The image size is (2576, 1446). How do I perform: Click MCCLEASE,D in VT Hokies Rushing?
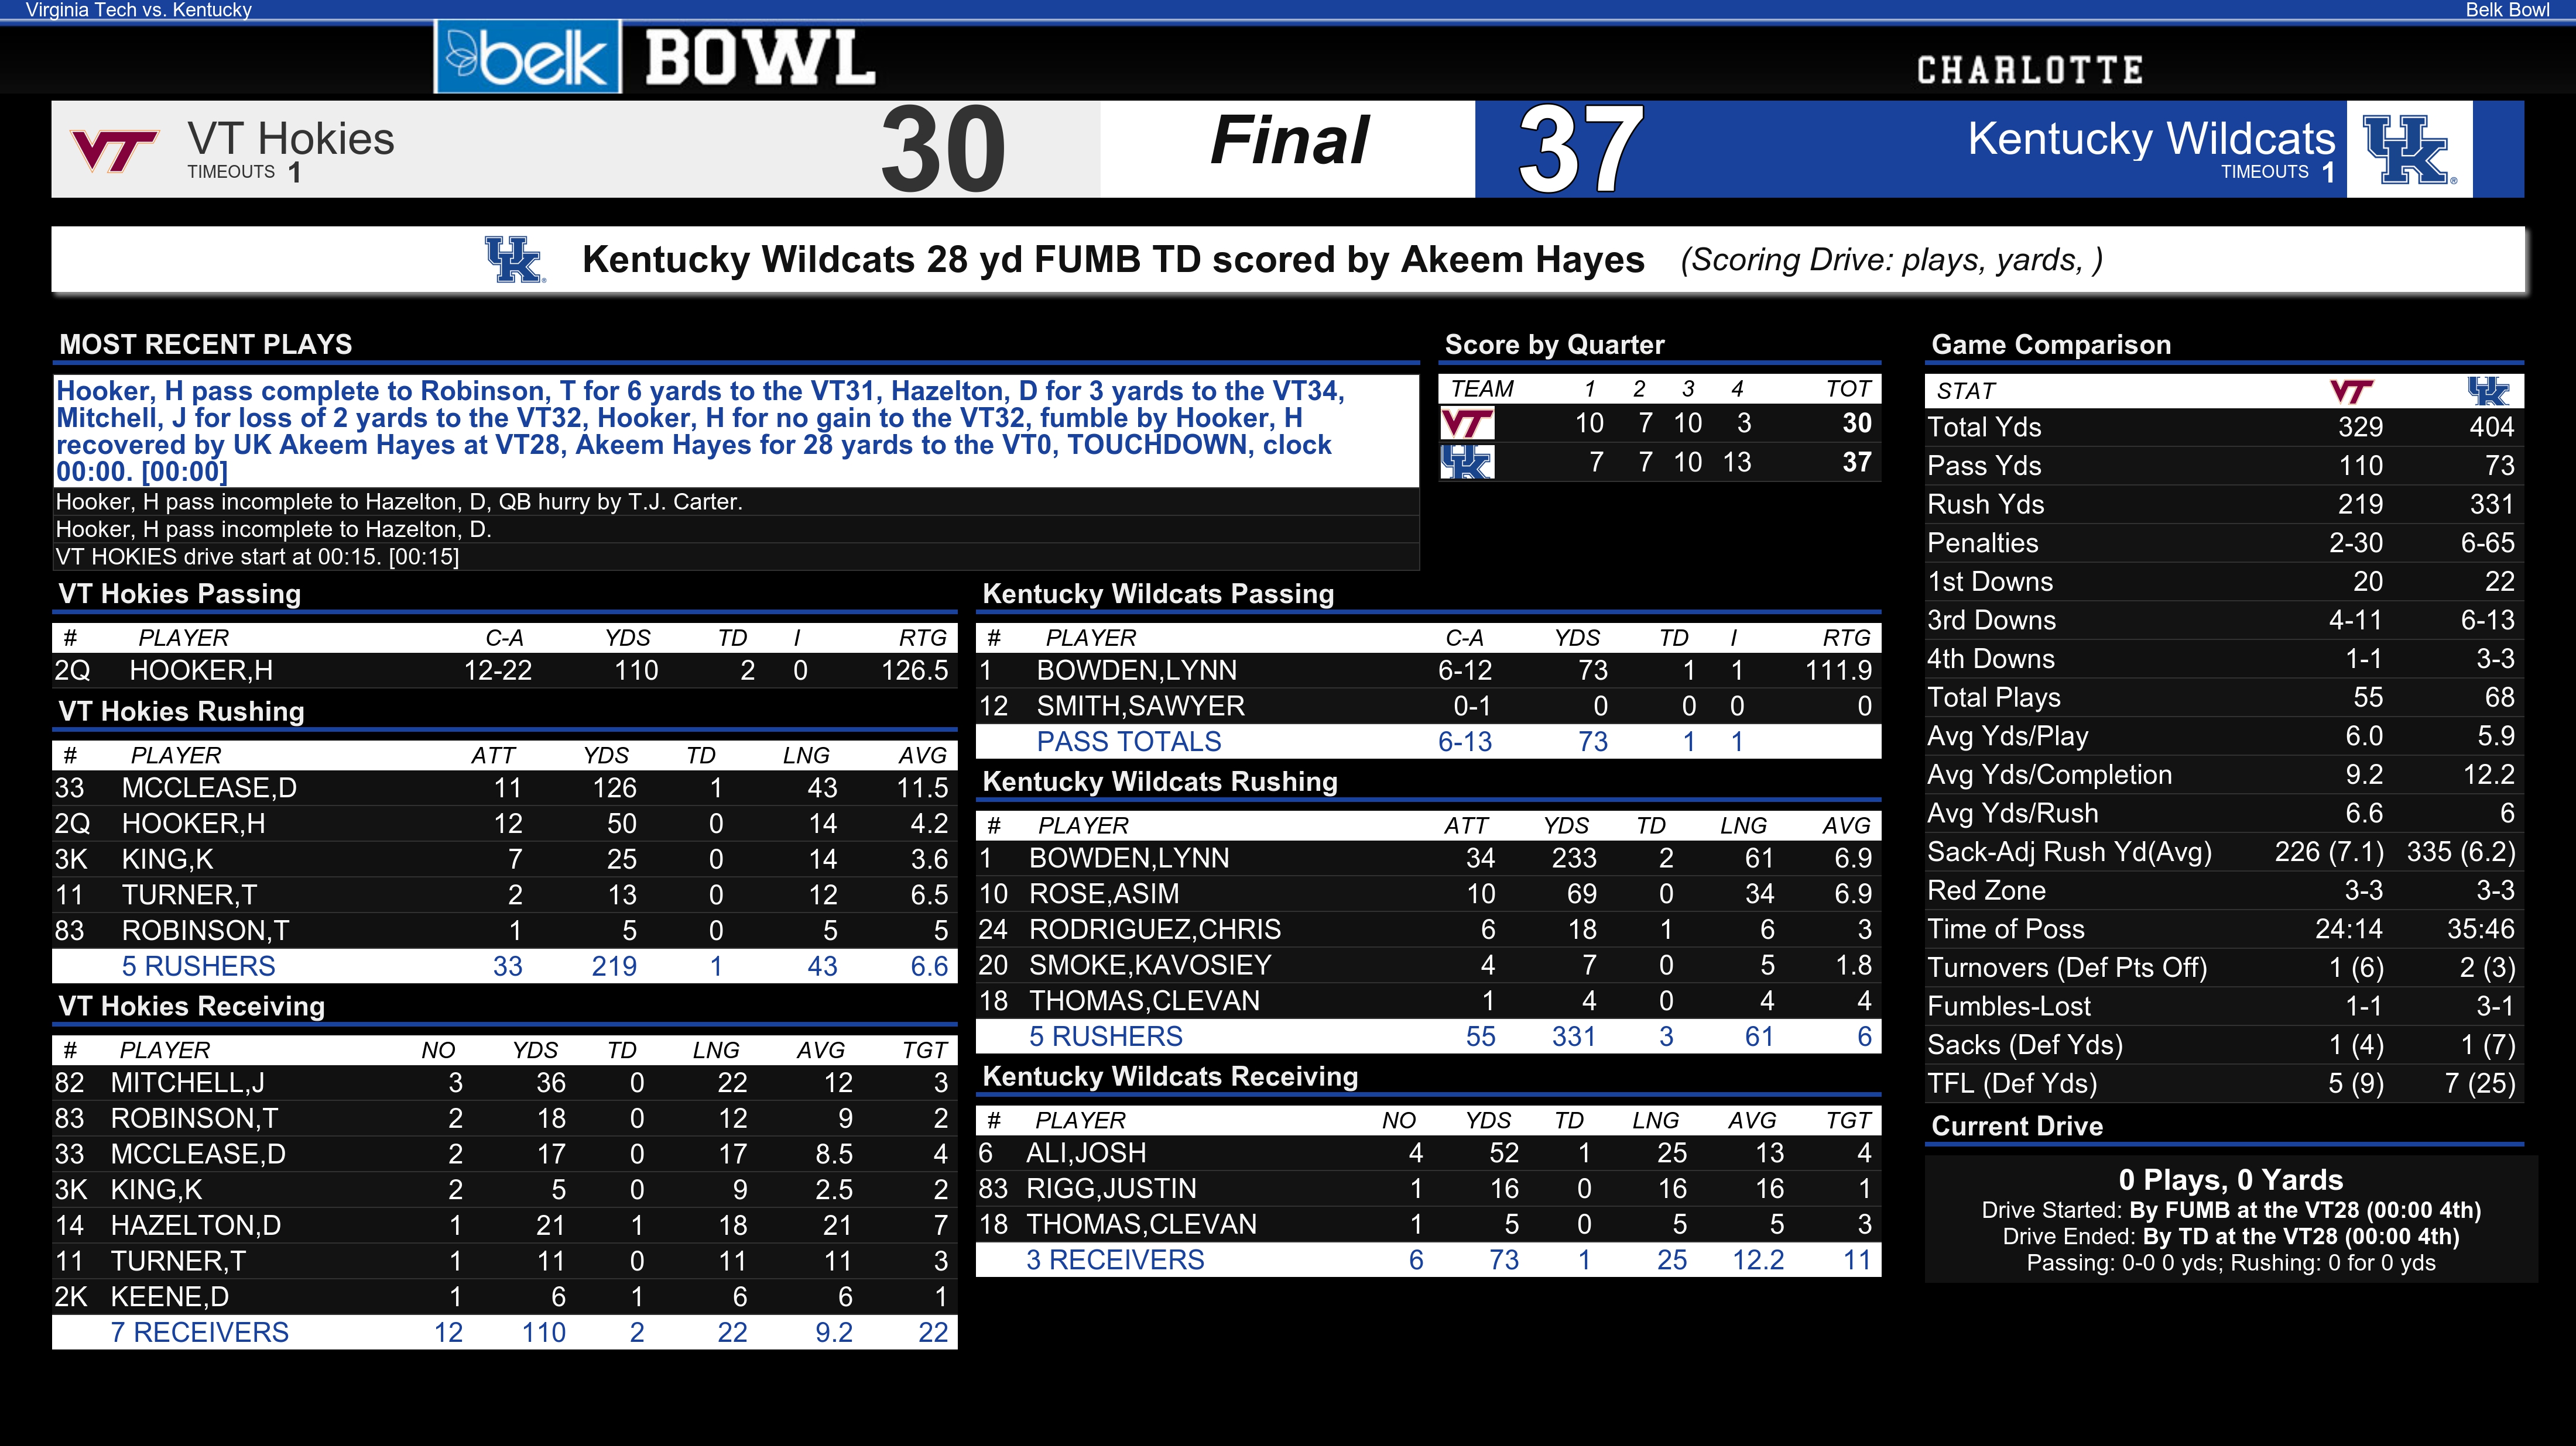[209, 787]
